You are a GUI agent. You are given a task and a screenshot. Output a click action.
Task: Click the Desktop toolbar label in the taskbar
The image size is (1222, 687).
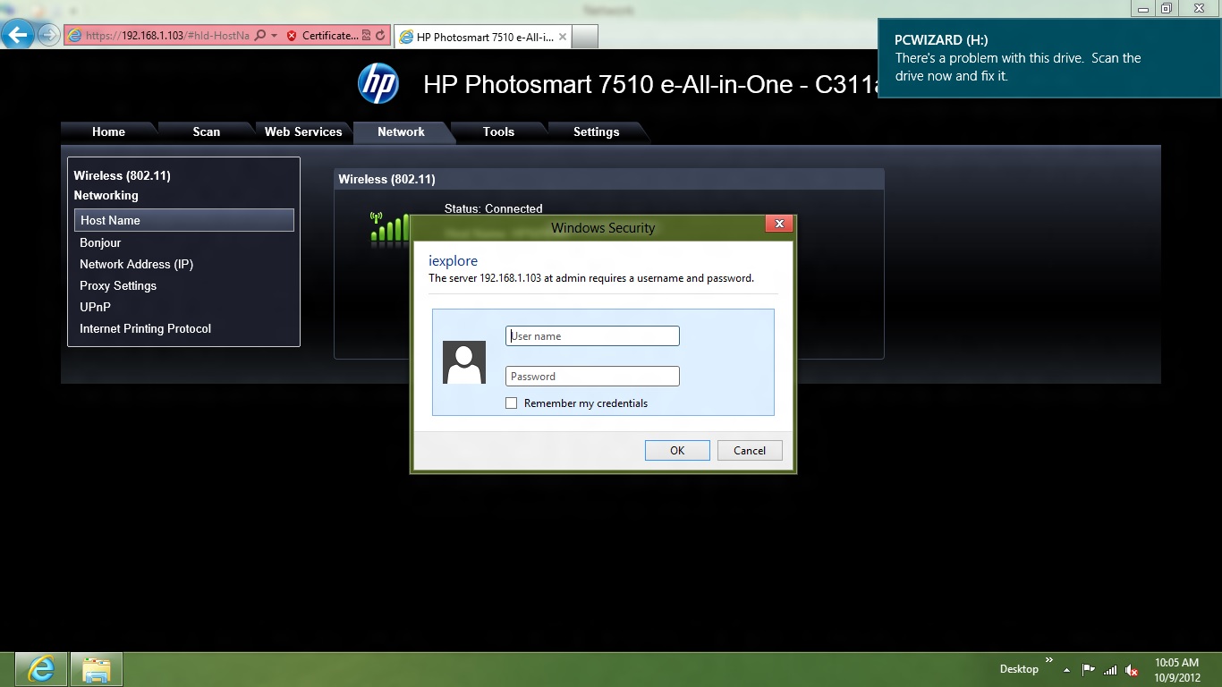tap(1019, 669)
